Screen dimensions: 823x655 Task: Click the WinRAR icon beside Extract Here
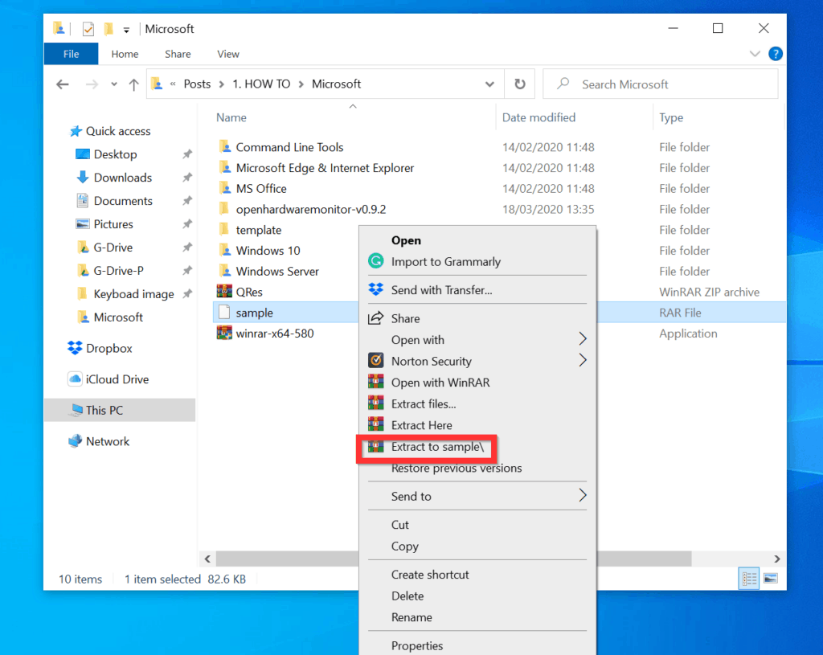click(x=375, y=425)
